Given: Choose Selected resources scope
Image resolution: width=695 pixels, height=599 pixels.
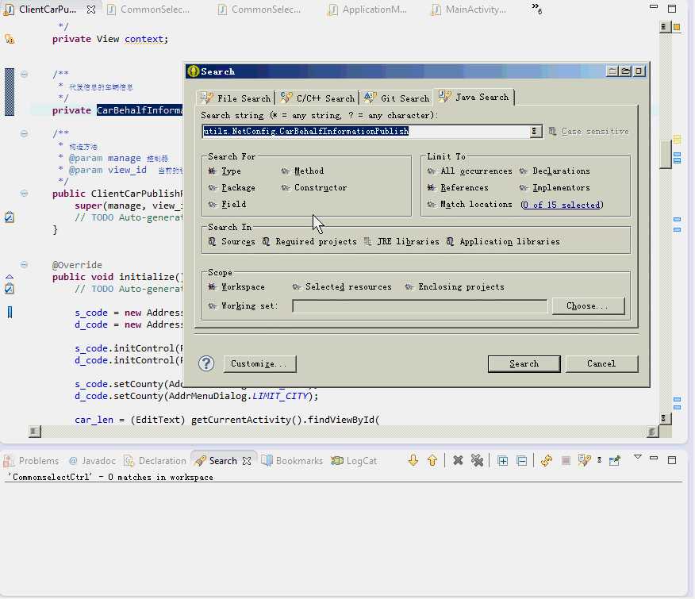Looking at the screenshot, I should click(342, 287).
